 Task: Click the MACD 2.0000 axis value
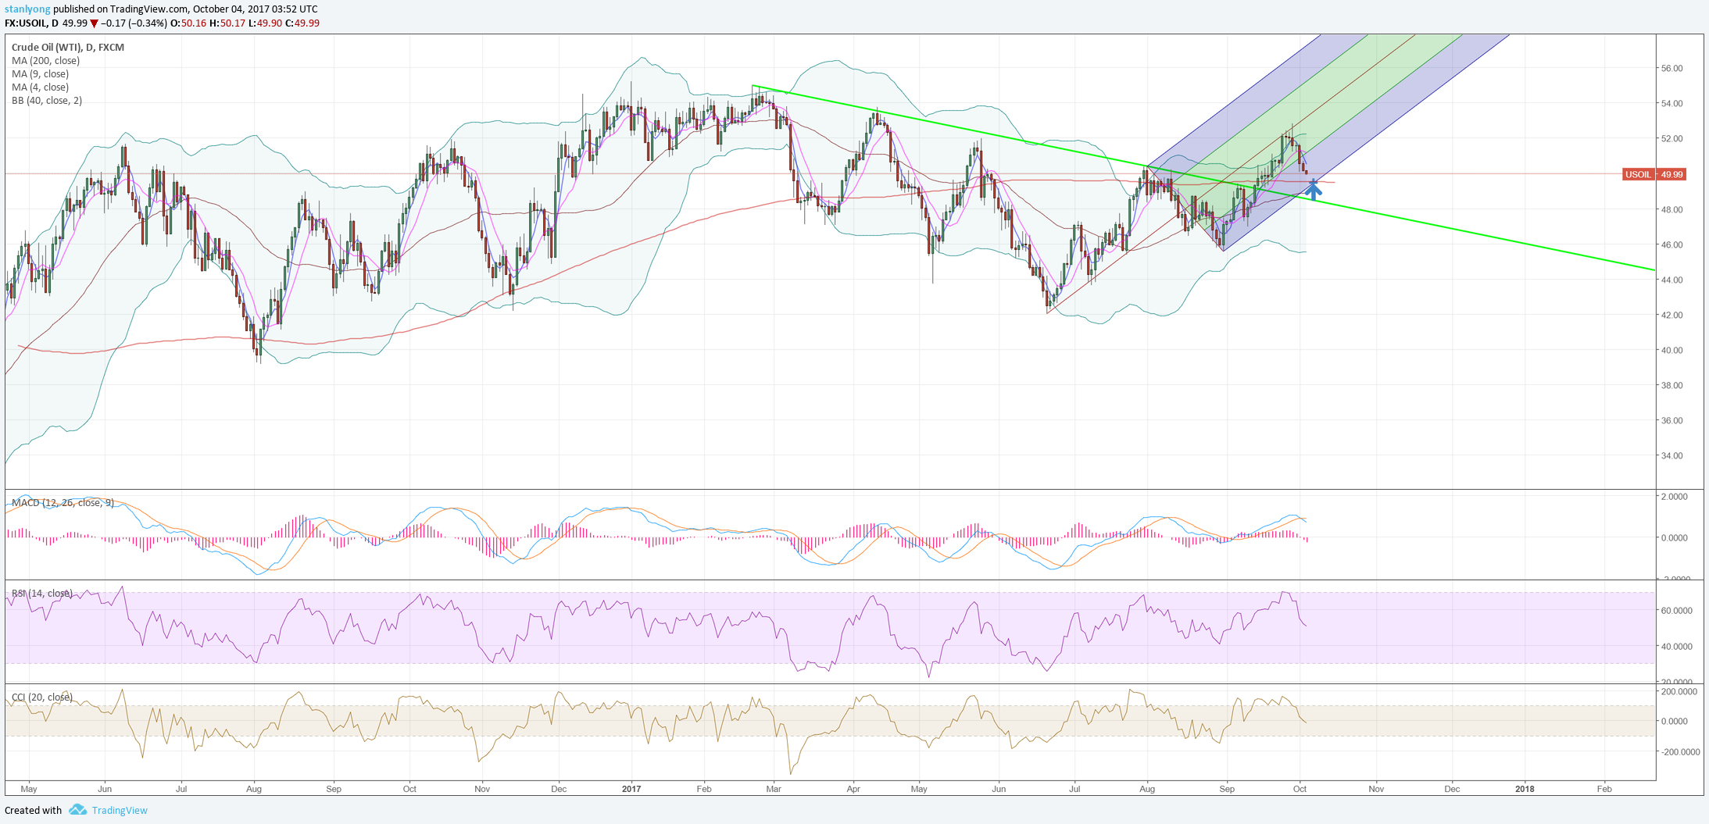coord(1674,496)
